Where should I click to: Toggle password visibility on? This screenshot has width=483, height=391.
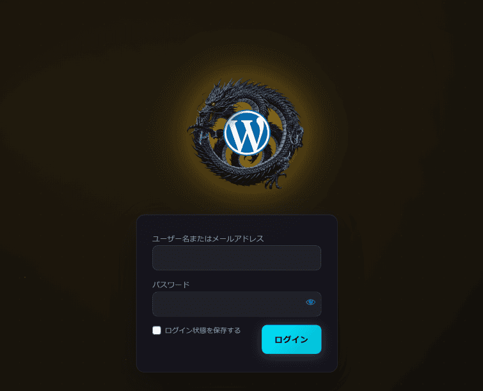point(310,302)
